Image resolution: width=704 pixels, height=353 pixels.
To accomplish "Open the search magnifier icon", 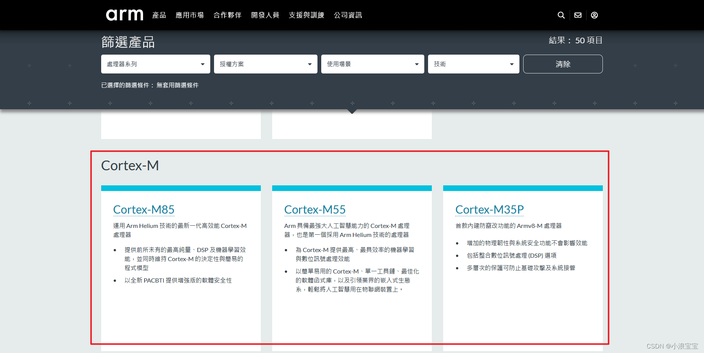I will pos(561,15).
